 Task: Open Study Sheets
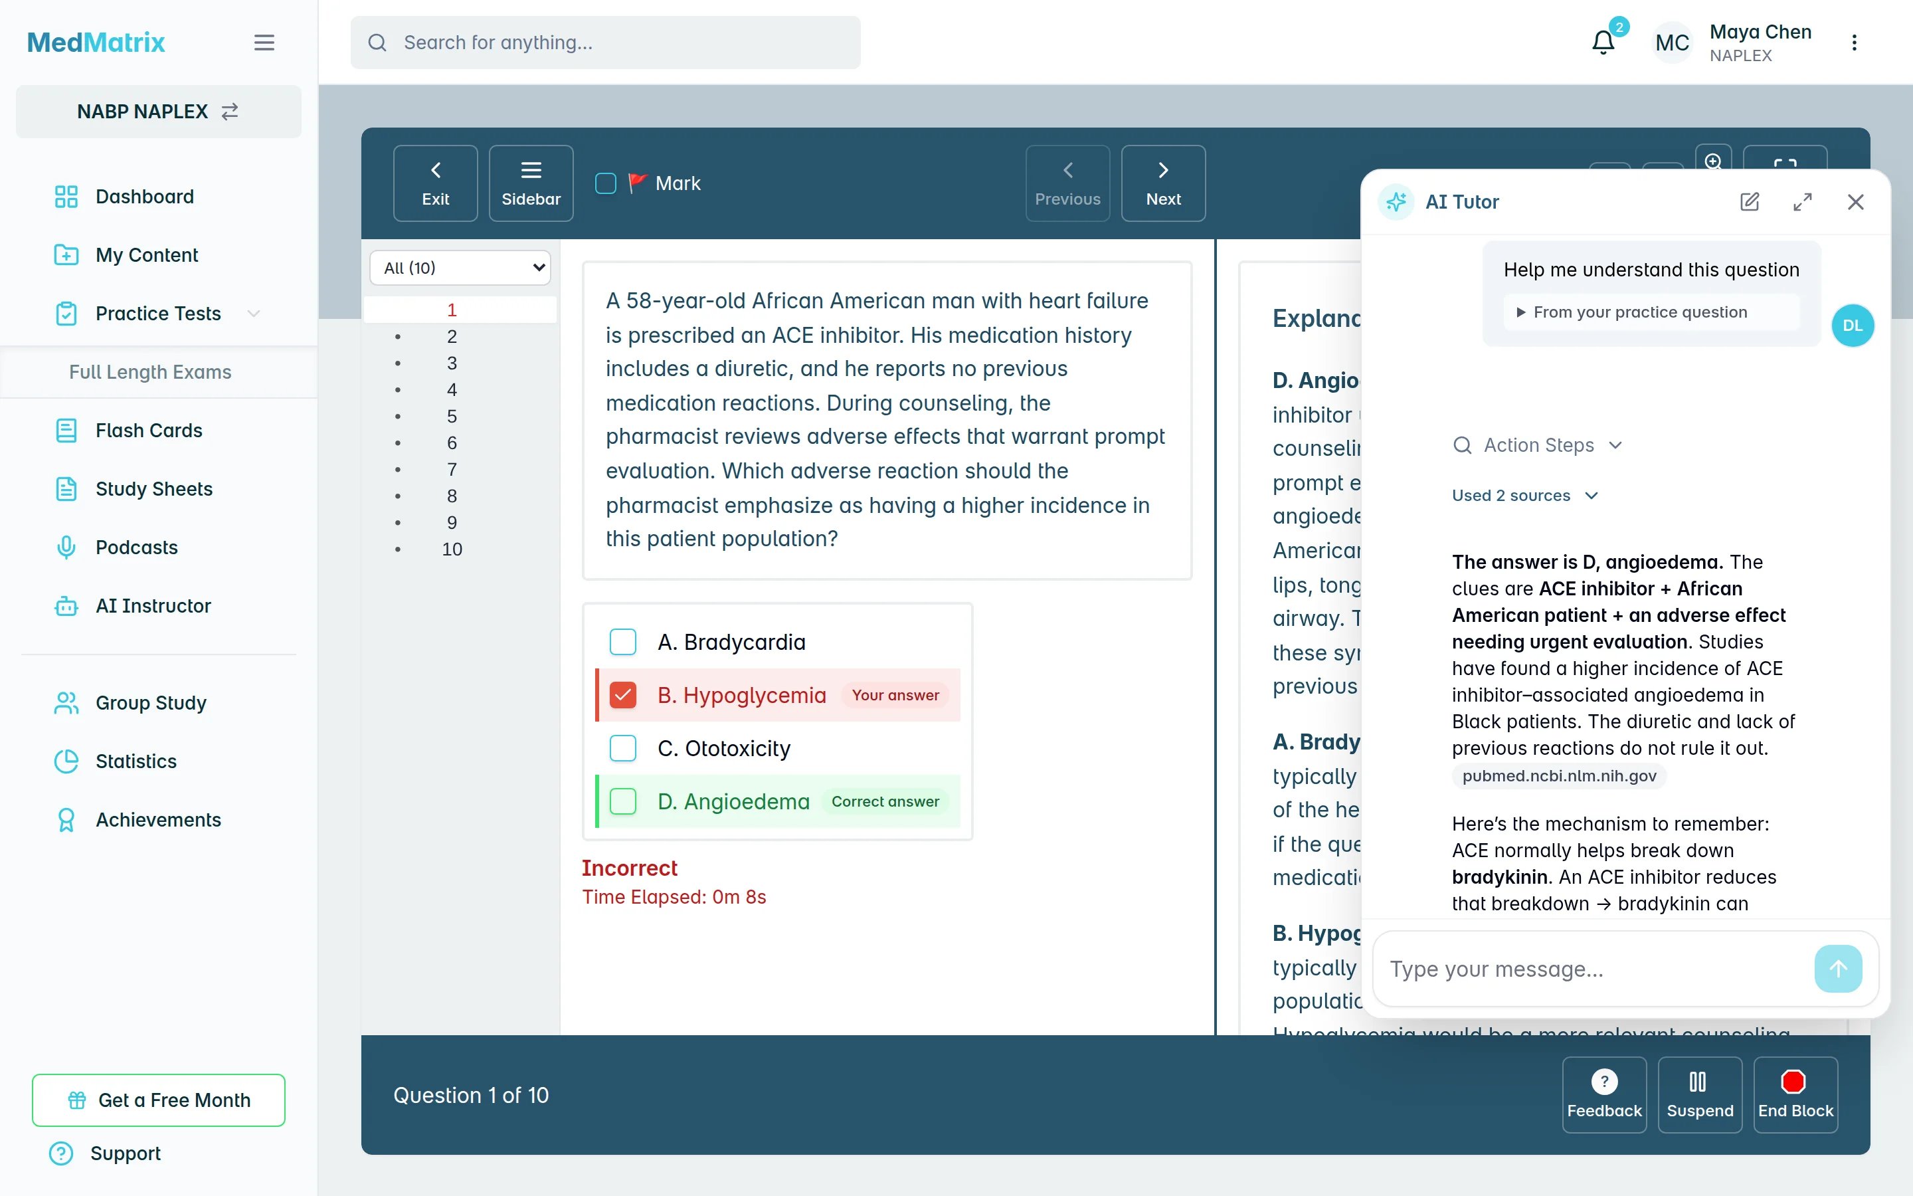[x=154, y=489]
